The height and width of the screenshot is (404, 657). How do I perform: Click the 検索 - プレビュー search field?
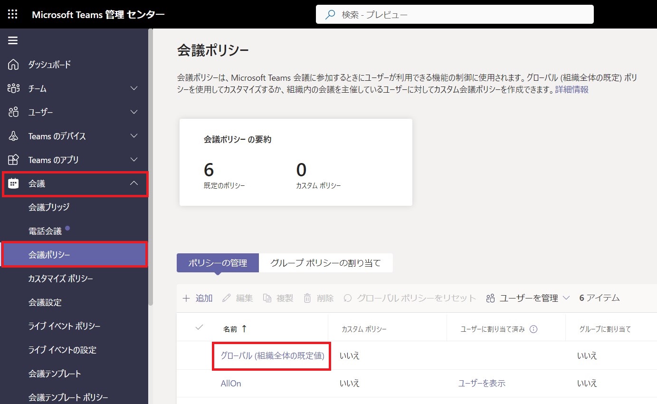455,14
